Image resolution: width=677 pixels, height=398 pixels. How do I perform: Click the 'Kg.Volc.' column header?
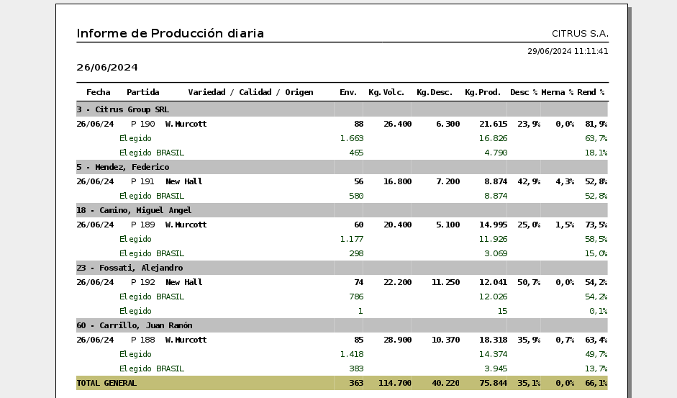(386, 92)
